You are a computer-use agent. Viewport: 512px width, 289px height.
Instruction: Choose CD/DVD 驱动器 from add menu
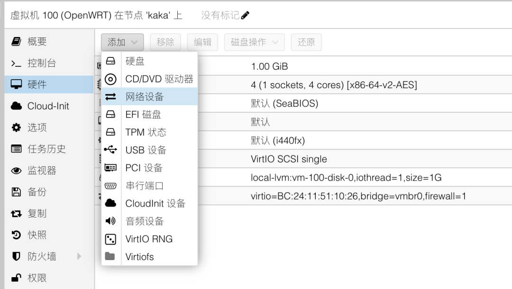point(149,79)
